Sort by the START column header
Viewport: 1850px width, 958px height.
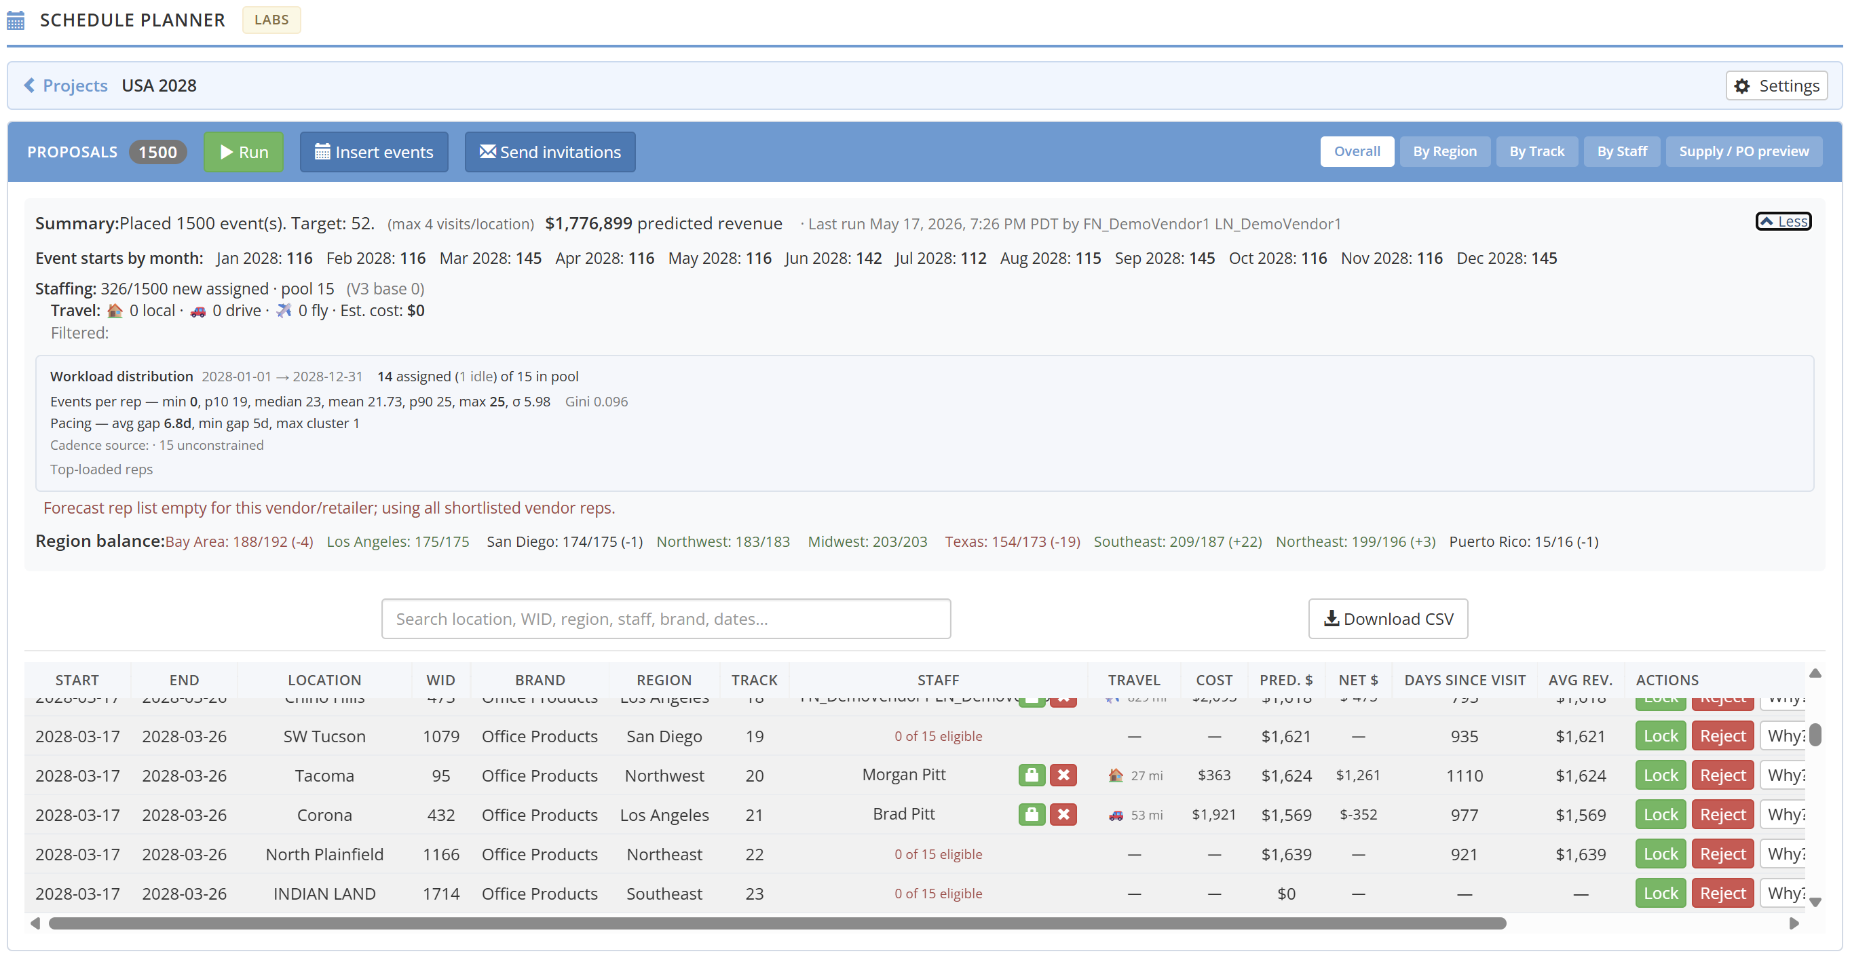coord(77,679)
